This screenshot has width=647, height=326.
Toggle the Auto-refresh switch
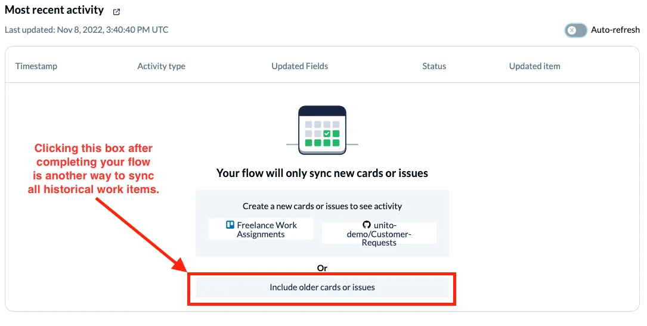[575, 30]
